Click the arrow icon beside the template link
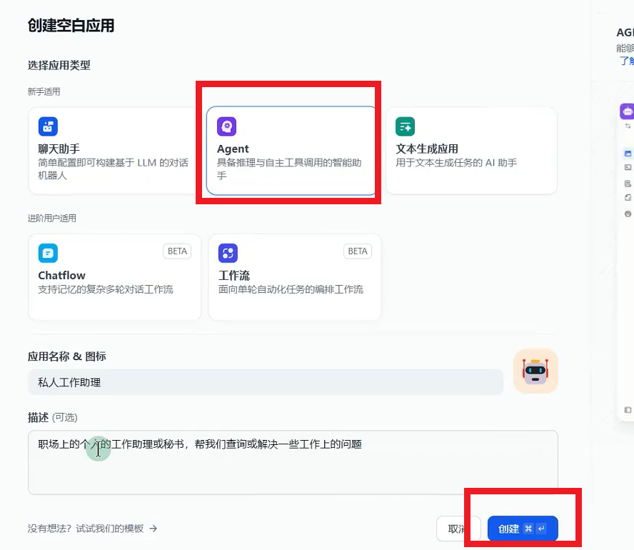 (x=154, y=529)
